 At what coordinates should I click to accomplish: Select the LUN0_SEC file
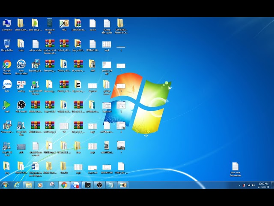click(x=121, y=168)
